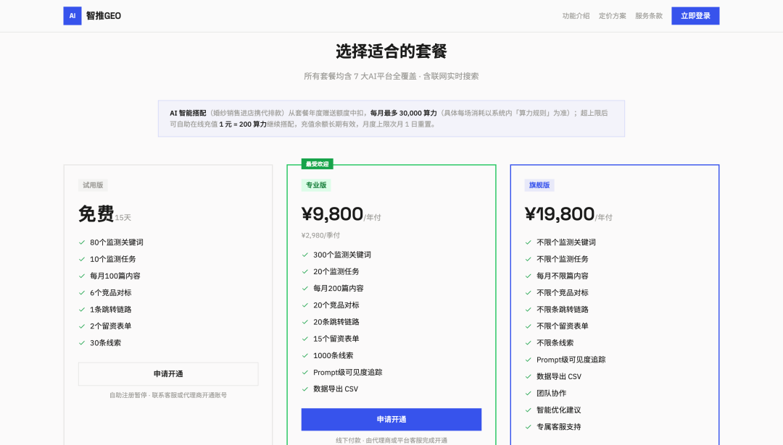The image size is (783, 445).
Task: Click the 免费 price heading
Action: [x=96, y=213]
